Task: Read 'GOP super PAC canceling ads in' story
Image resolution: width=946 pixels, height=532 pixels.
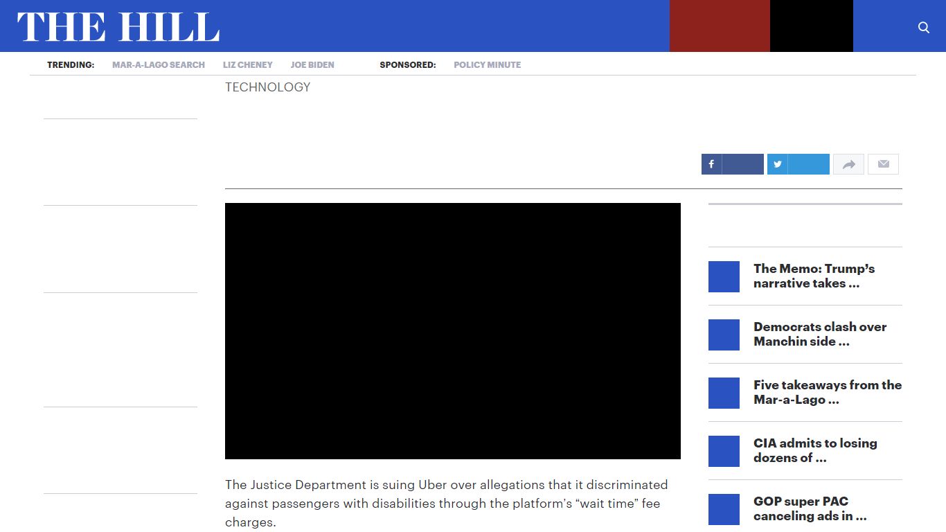Action: tap(810, 508)
